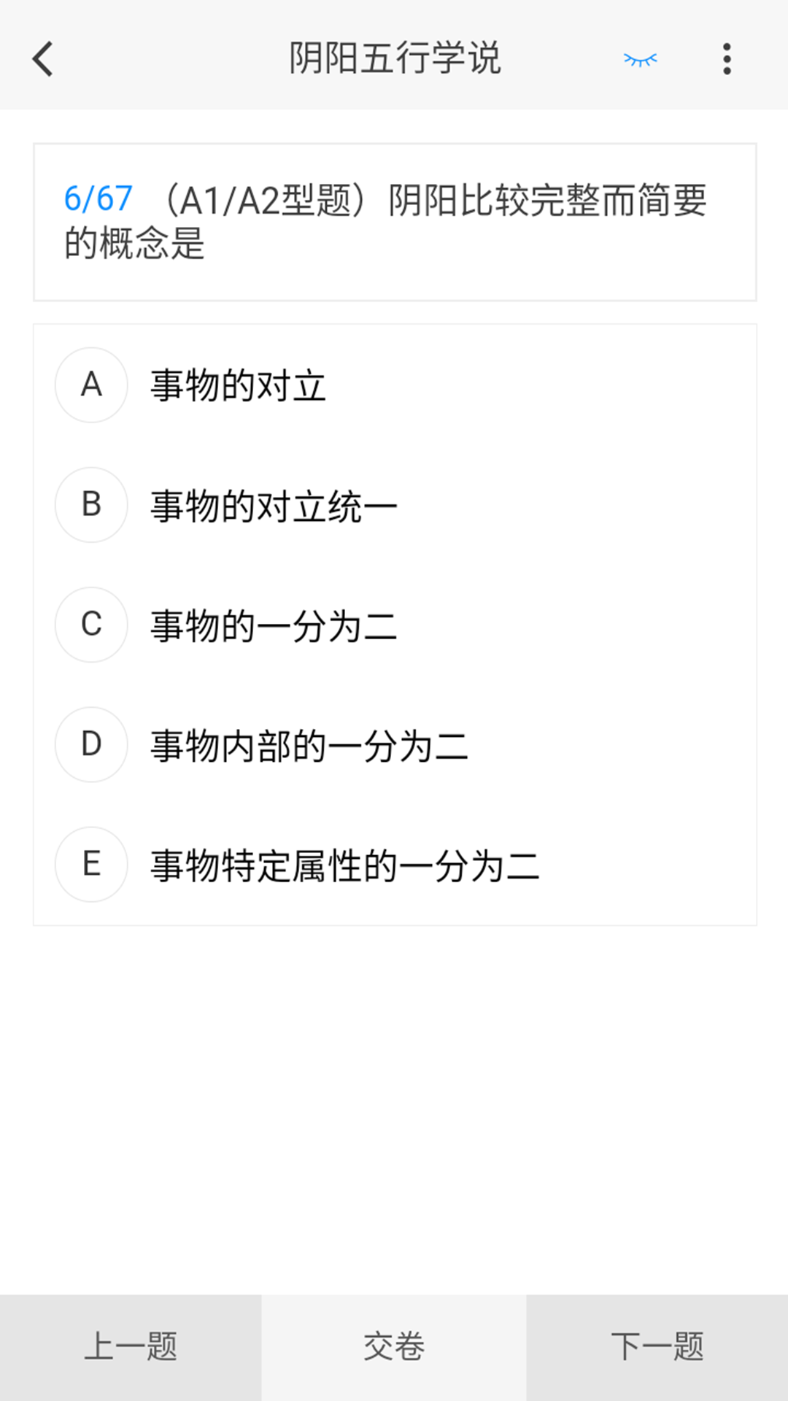The width and height of the screenshot is (788, 1401).
Task: Open the three-dot overflow menu
Action: (x=726, y=60)
